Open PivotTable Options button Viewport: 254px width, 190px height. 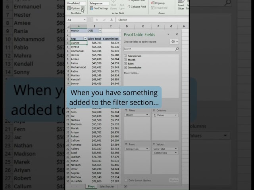pos(74,8)
